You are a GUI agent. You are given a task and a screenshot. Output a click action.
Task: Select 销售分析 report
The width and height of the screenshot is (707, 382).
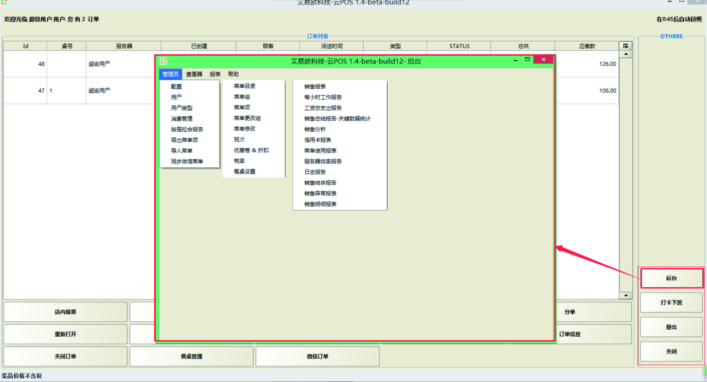[315, 129]
